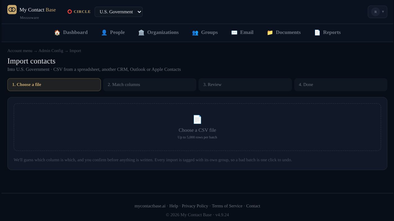Open the Terms of Service link

pyautogui.click(x=227, y=206)
